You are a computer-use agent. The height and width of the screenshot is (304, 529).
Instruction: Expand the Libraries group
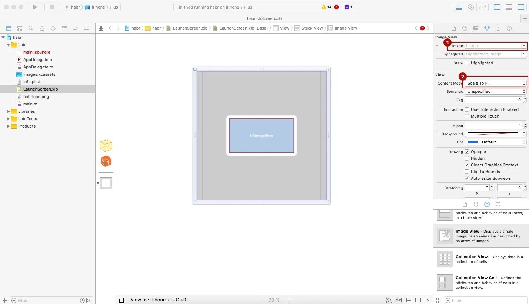click(x=8, y=111)
